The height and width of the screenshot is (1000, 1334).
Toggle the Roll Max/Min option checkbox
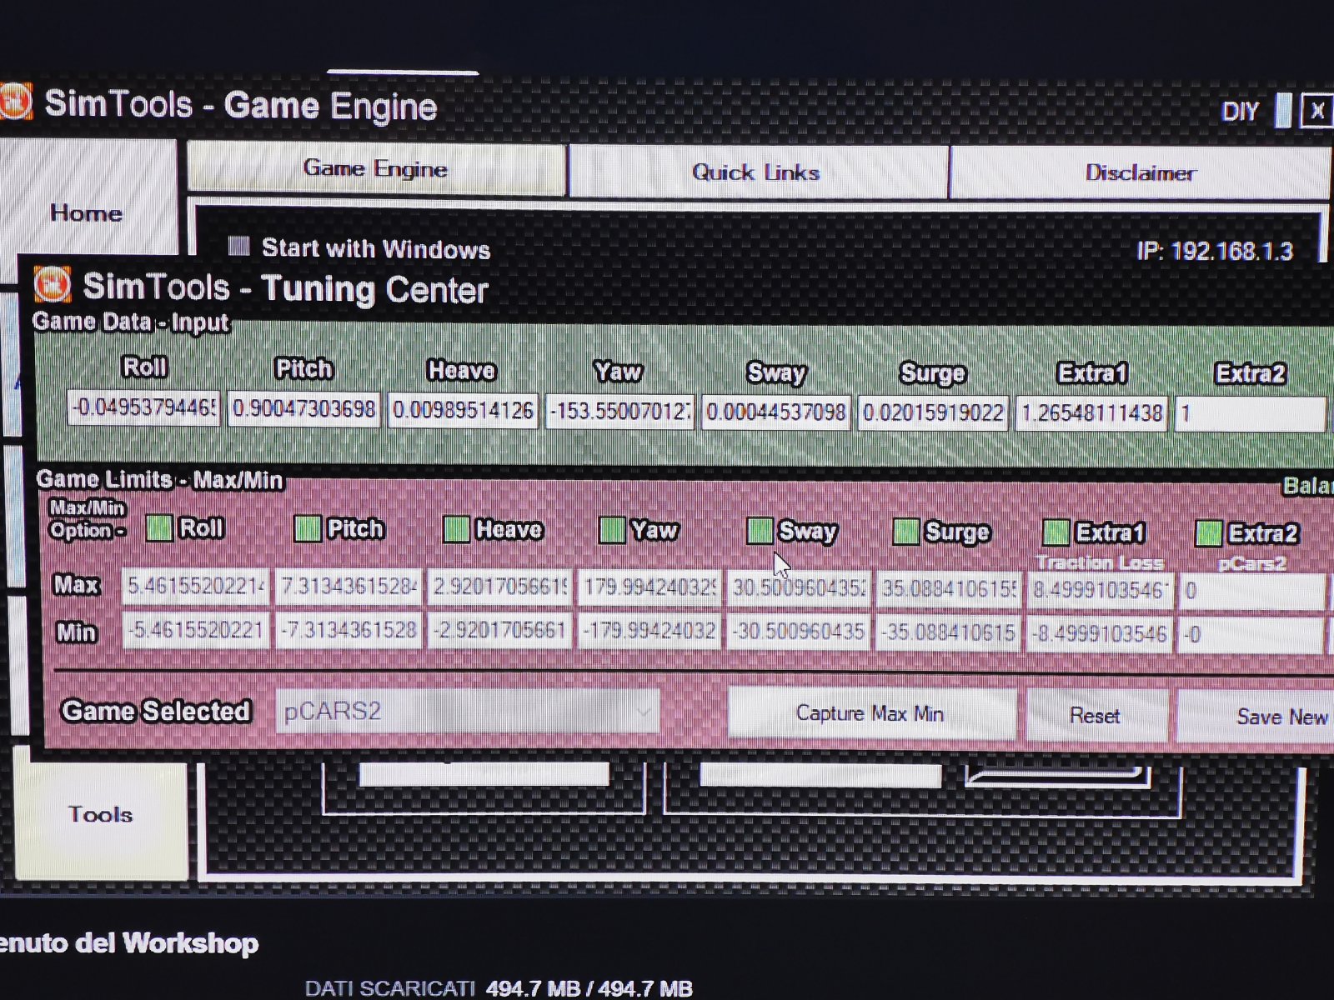point(158,527)
